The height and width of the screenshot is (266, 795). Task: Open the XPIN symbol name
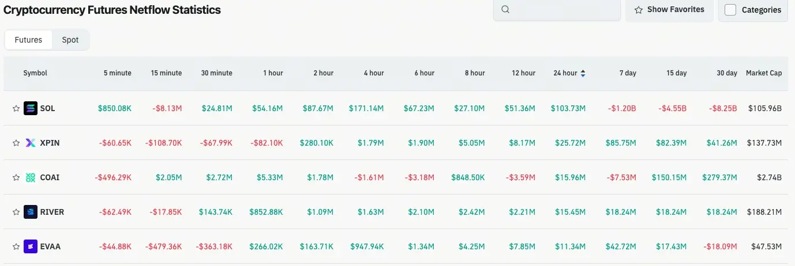click(x=50, y=143)
